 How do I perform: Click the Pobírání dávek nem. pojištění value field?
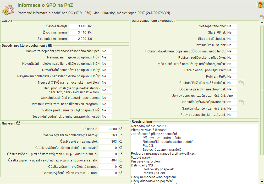click(232, 51)
